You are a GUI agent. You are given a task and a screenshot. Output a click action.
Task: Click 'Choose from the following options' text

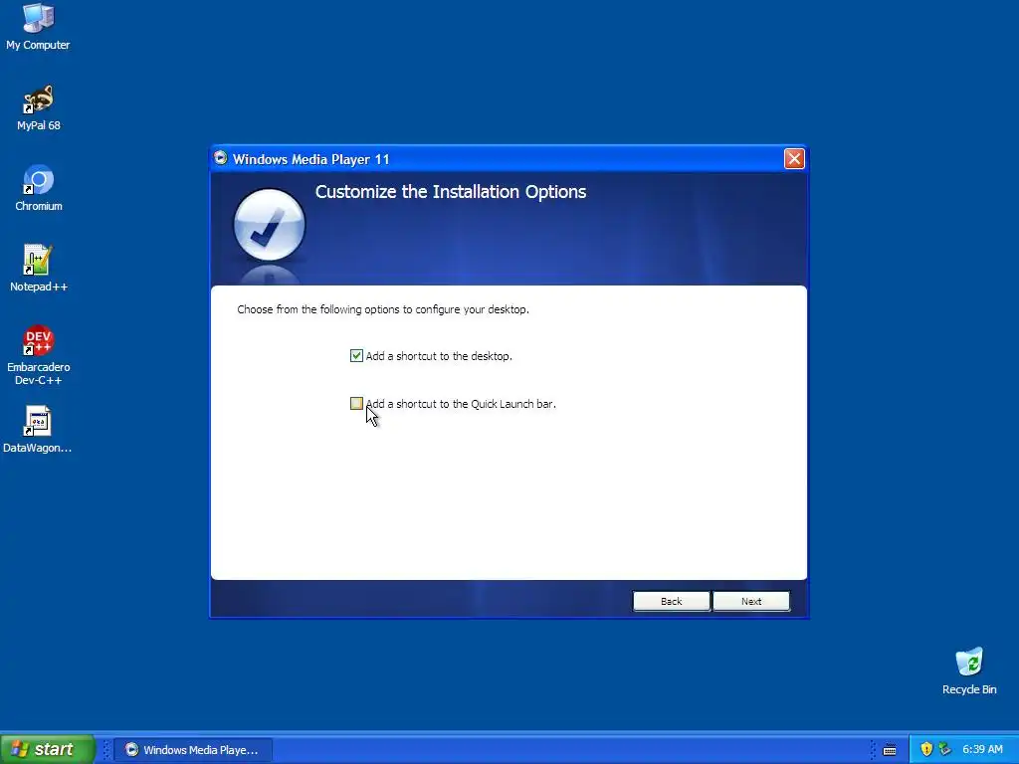(x=383, y=309)
